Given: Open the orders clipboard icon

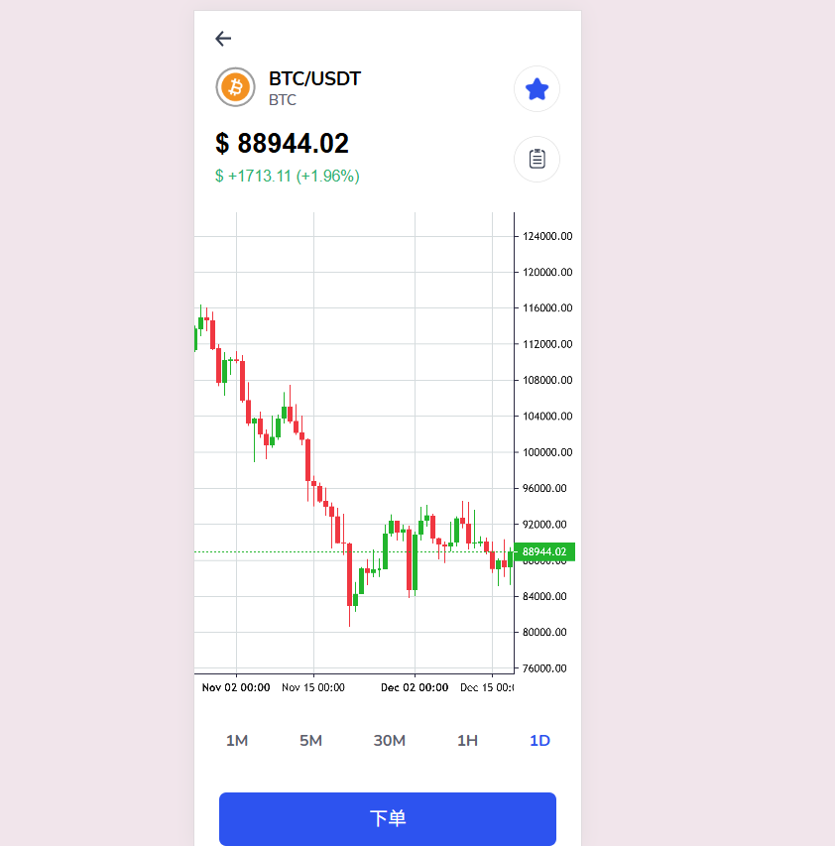Looking at the screenshot, I should tap(537, 159).
